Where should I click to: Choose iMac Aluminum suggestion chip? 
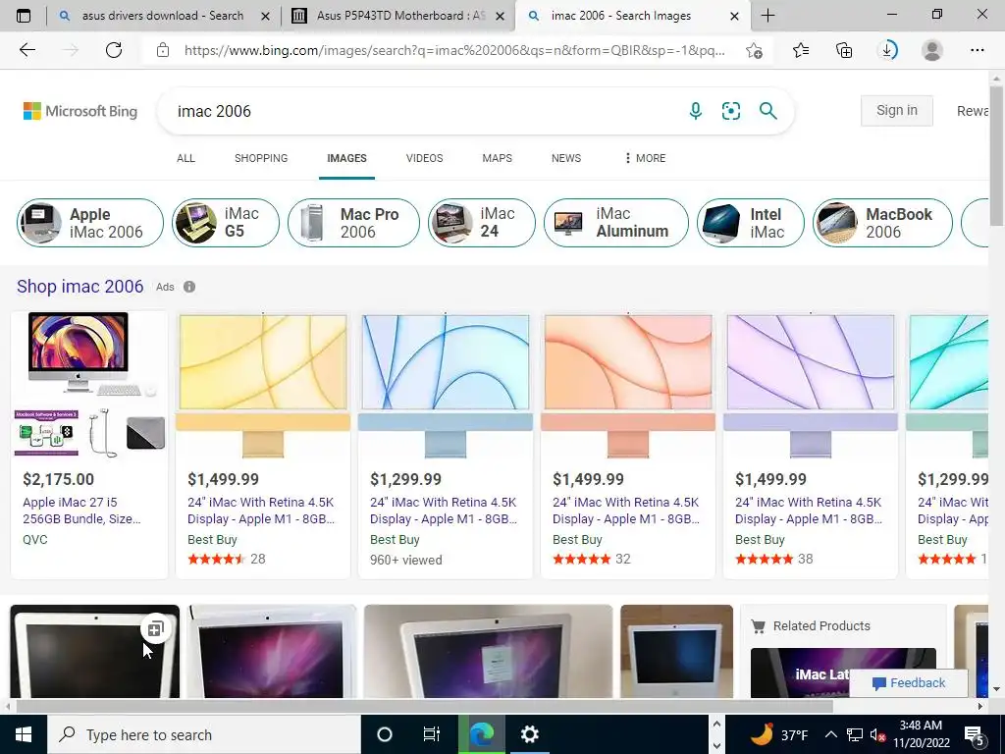tap(616, 223)
